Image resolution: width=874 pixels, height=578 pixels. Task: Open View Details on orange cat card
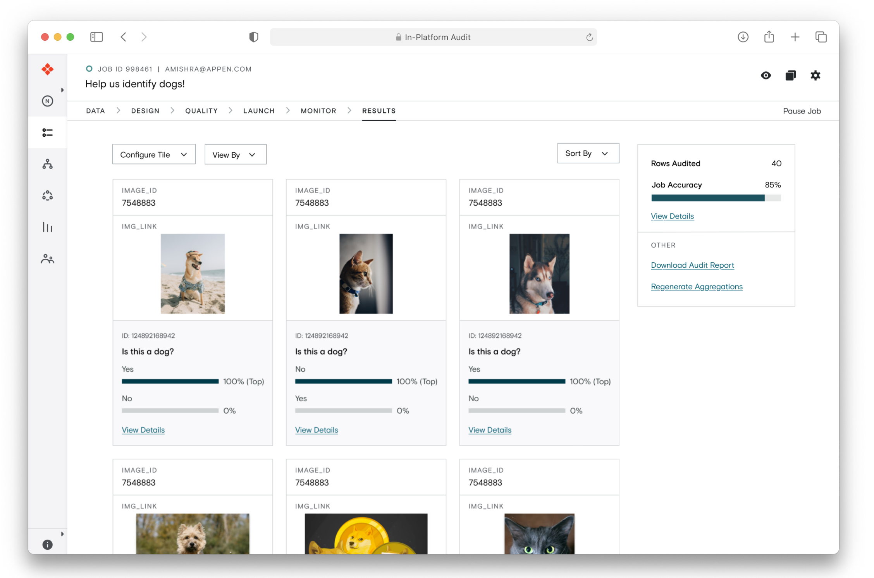(x=317, y=430)
